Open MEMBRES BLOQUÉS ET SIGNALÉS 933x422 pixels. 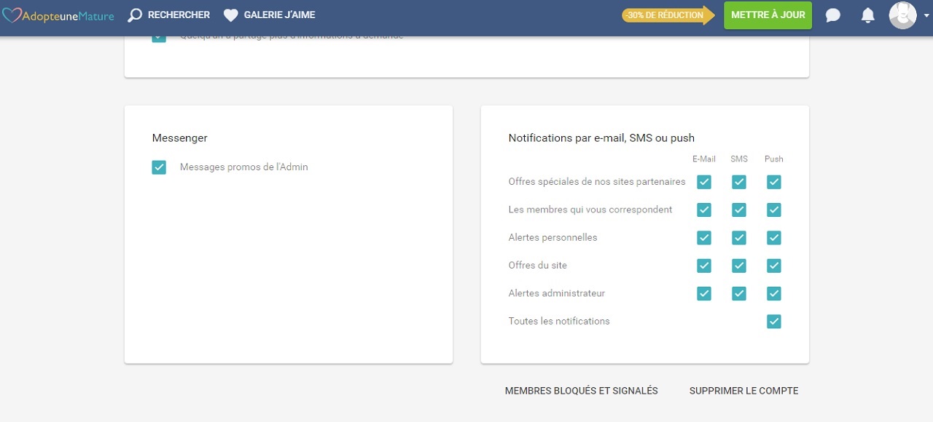(x=581, y=391)
